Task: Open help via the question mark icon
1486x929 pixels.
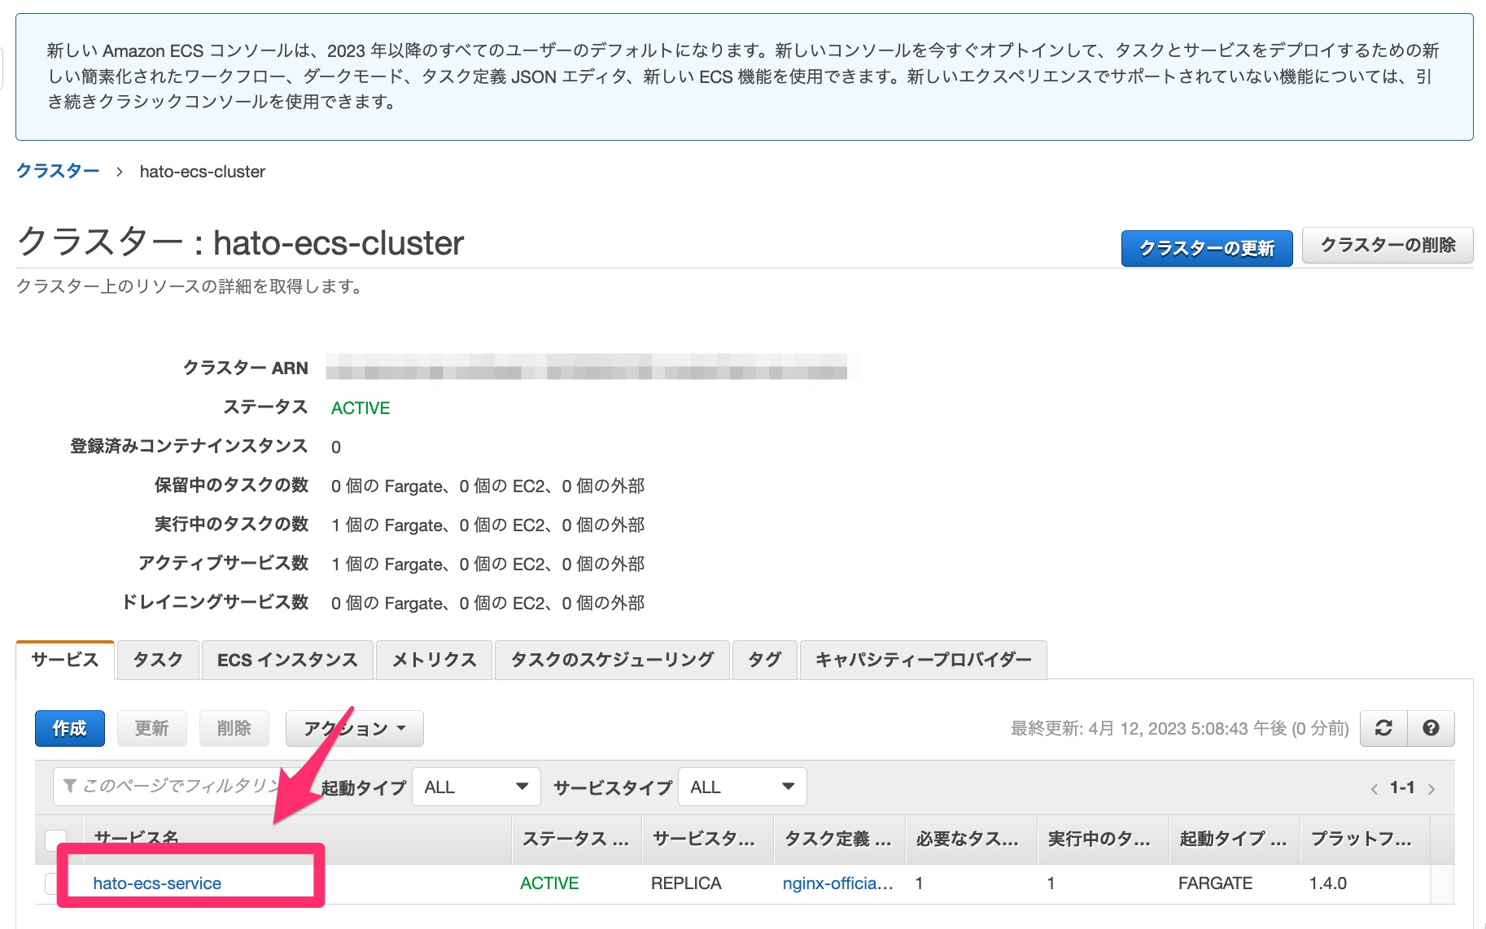Action: tap(1431, 728)
